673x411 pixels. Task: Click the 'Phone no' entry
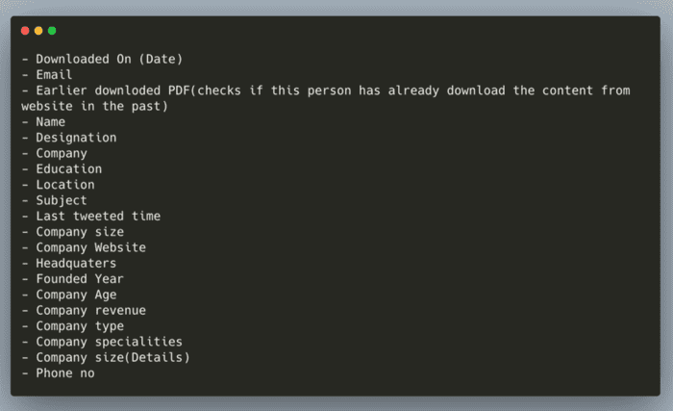pos(58,373)
